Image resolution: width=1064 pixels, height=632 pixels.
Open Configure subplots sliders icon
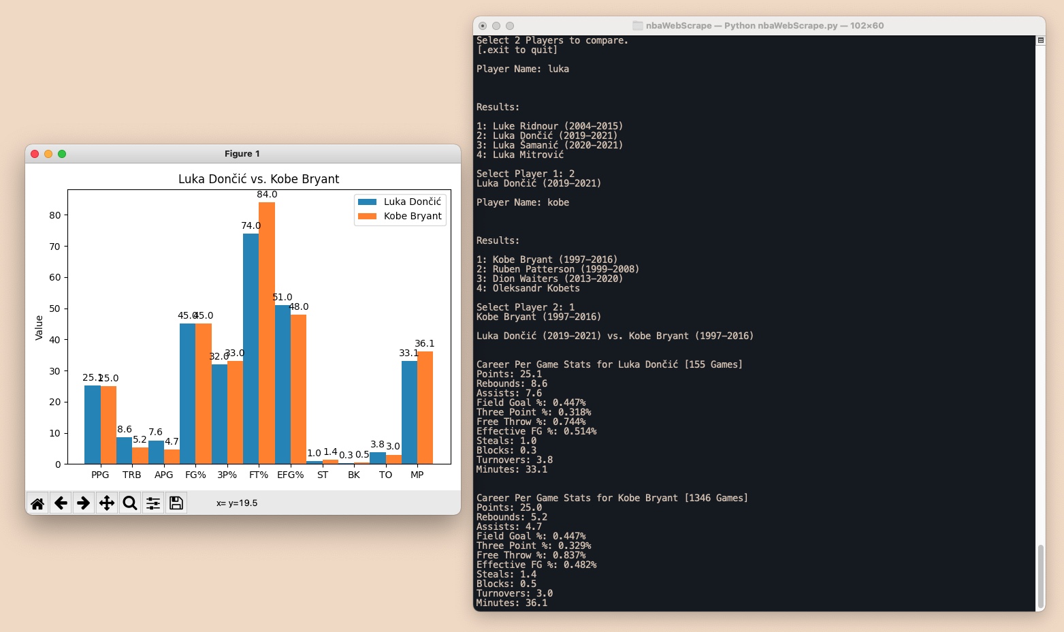point(153,503)
